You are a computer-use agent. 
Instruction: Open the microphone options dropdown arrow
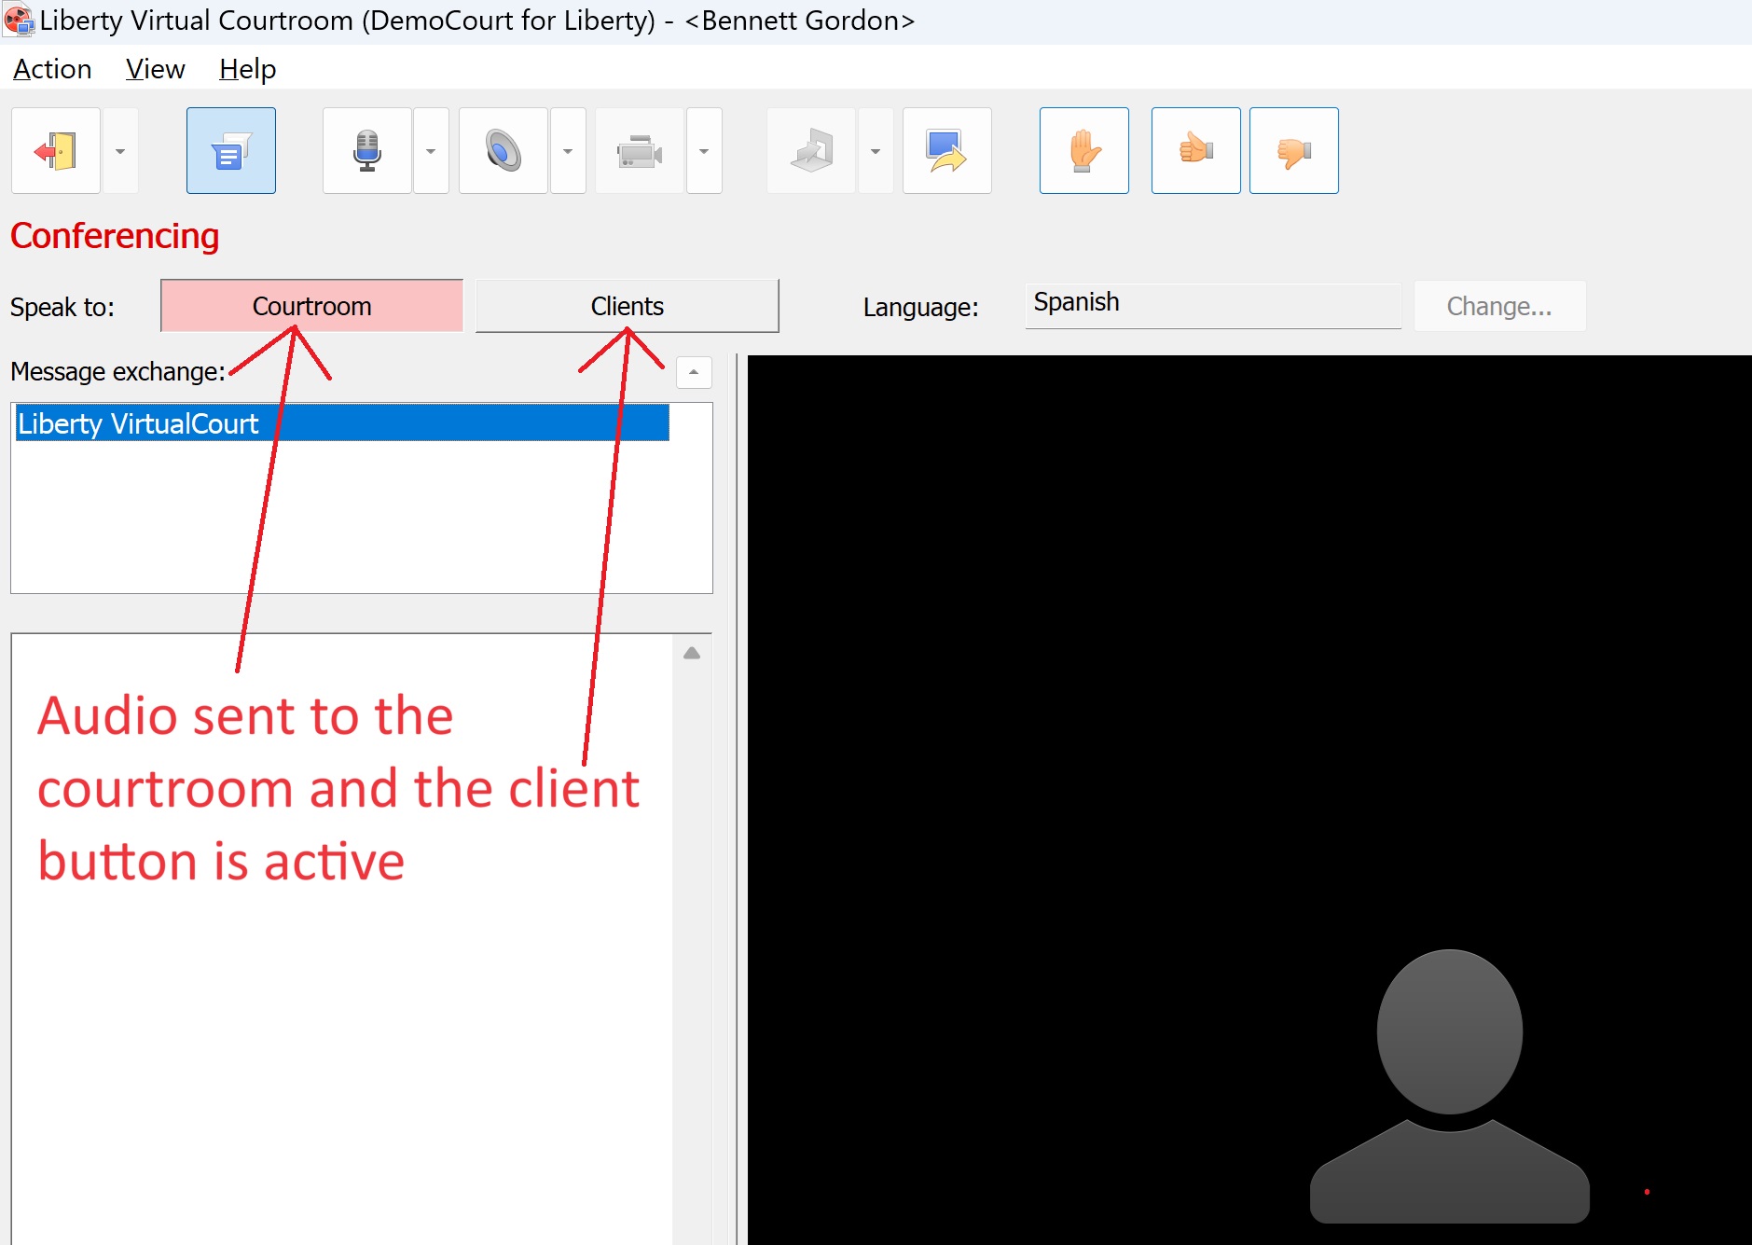[x=431, y=151]
